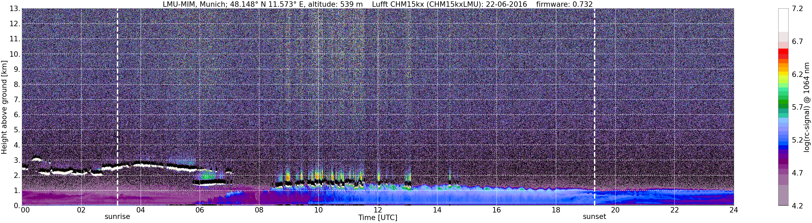
Task: Click the y-axis tick label "5."
Action: click(17, 130)
